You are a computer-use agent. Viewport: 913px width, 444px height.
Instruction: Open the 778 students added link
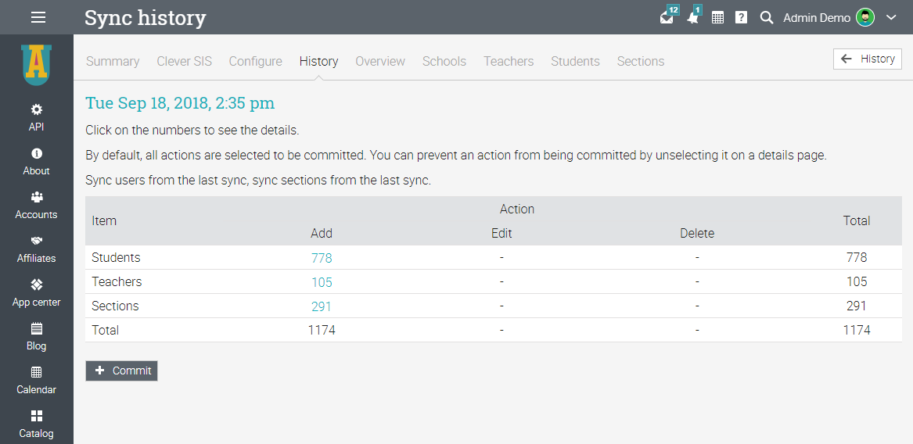[322, 258]
